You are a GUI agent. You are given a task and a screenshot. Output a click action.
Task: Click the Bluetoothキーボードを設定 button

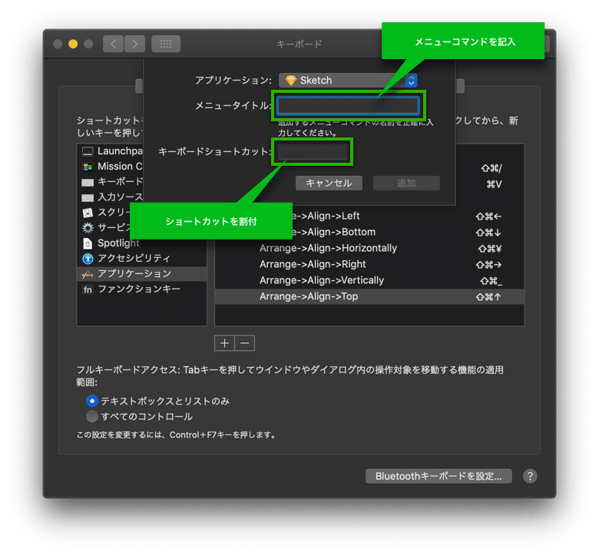[438, 476]
